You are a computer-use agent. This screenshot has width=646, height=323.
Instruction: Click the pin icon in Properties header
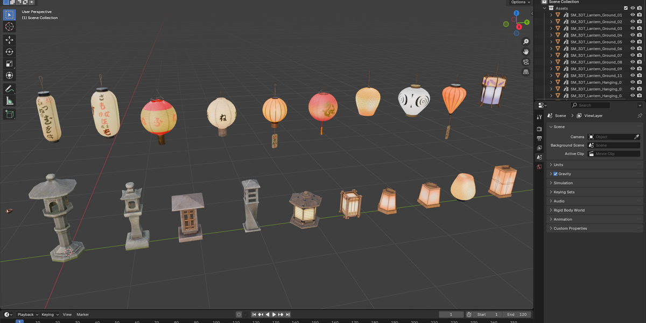pyautogui.click(x=640, y=116)
